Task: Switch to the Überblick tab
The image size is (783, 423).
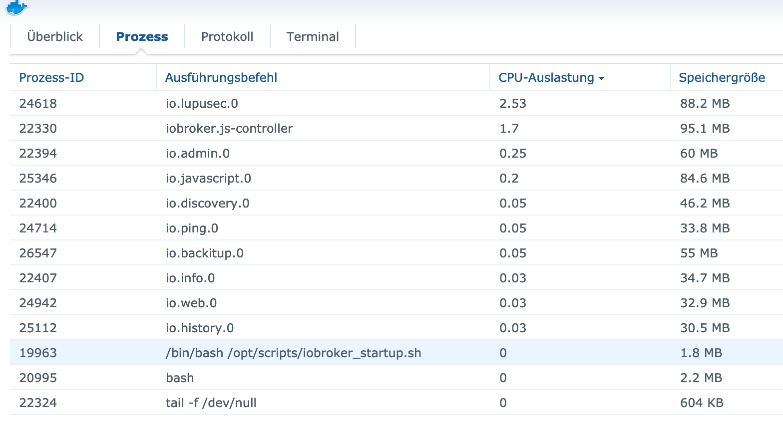Action: coord(55,36)
